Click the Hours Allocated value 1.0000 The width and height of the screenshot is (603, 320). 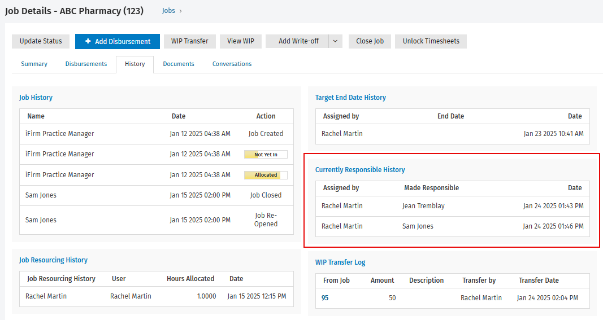tap(206, 296)
